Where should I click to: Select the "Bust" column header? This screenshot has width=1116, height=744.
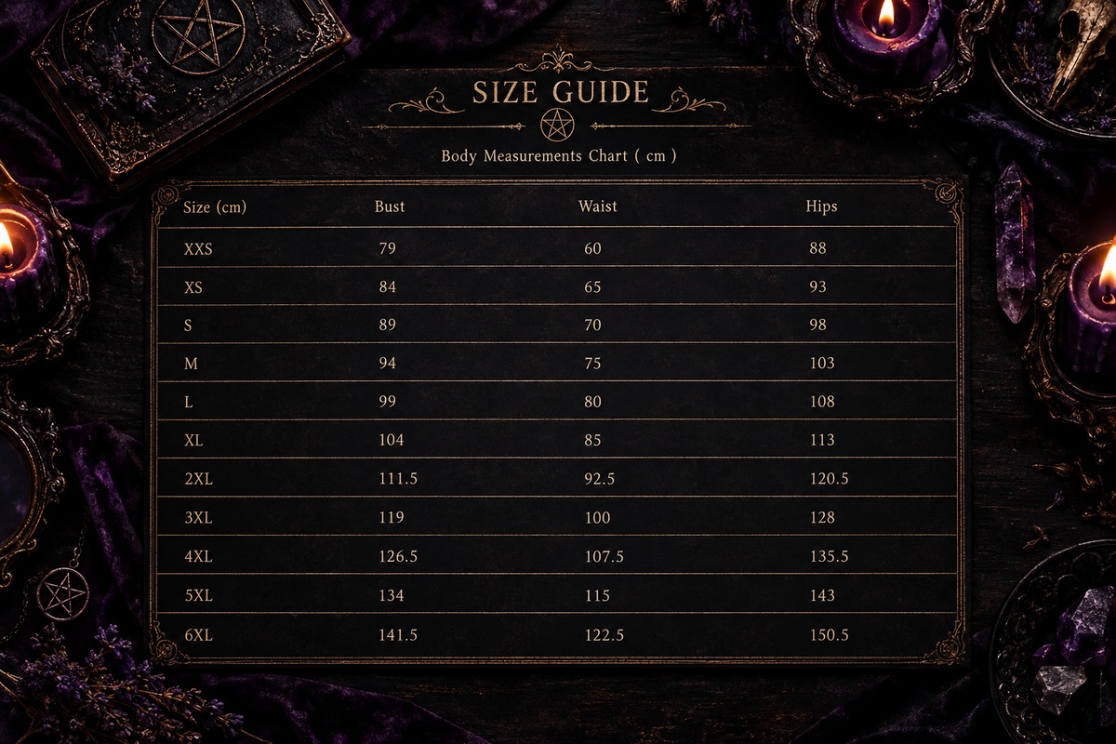click(x=390, y=206)
